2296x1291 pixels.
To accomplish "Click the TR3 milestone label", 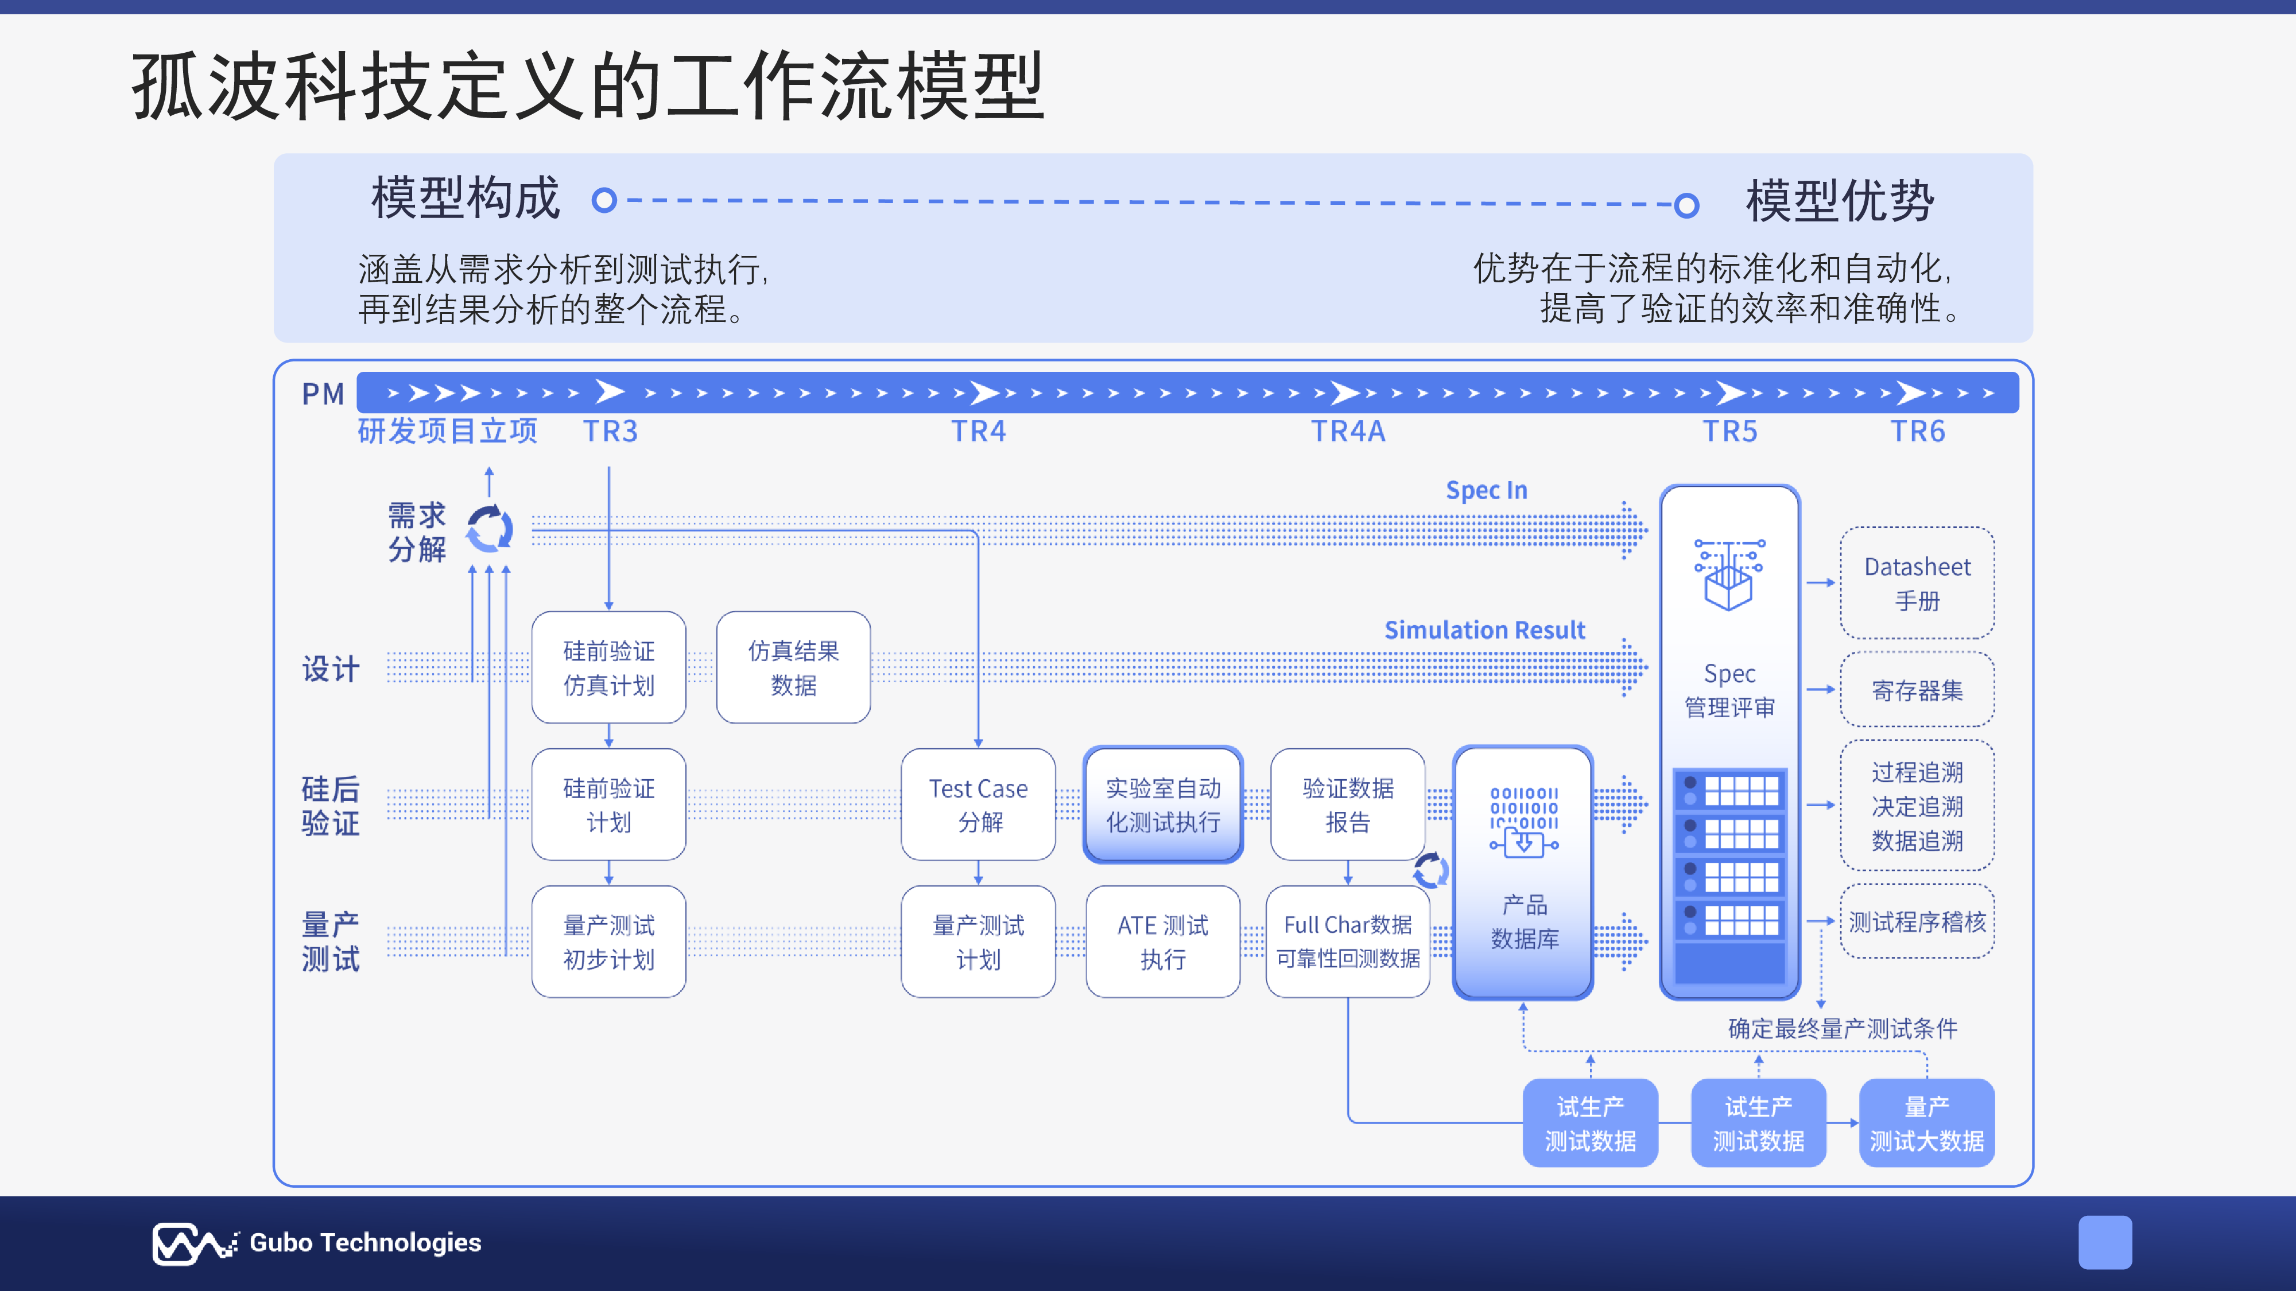I will [x=611, y=431].
